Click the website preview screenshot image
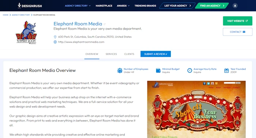The image size is (256, 138). pos(196,109)
